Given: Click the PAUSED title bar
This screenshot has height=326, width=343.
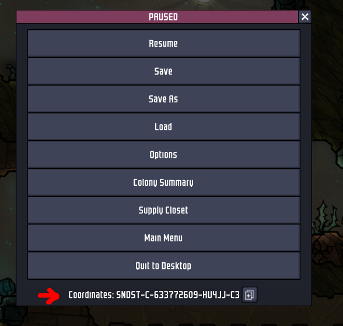Looking at the screenshot, I should pos(157,17).
